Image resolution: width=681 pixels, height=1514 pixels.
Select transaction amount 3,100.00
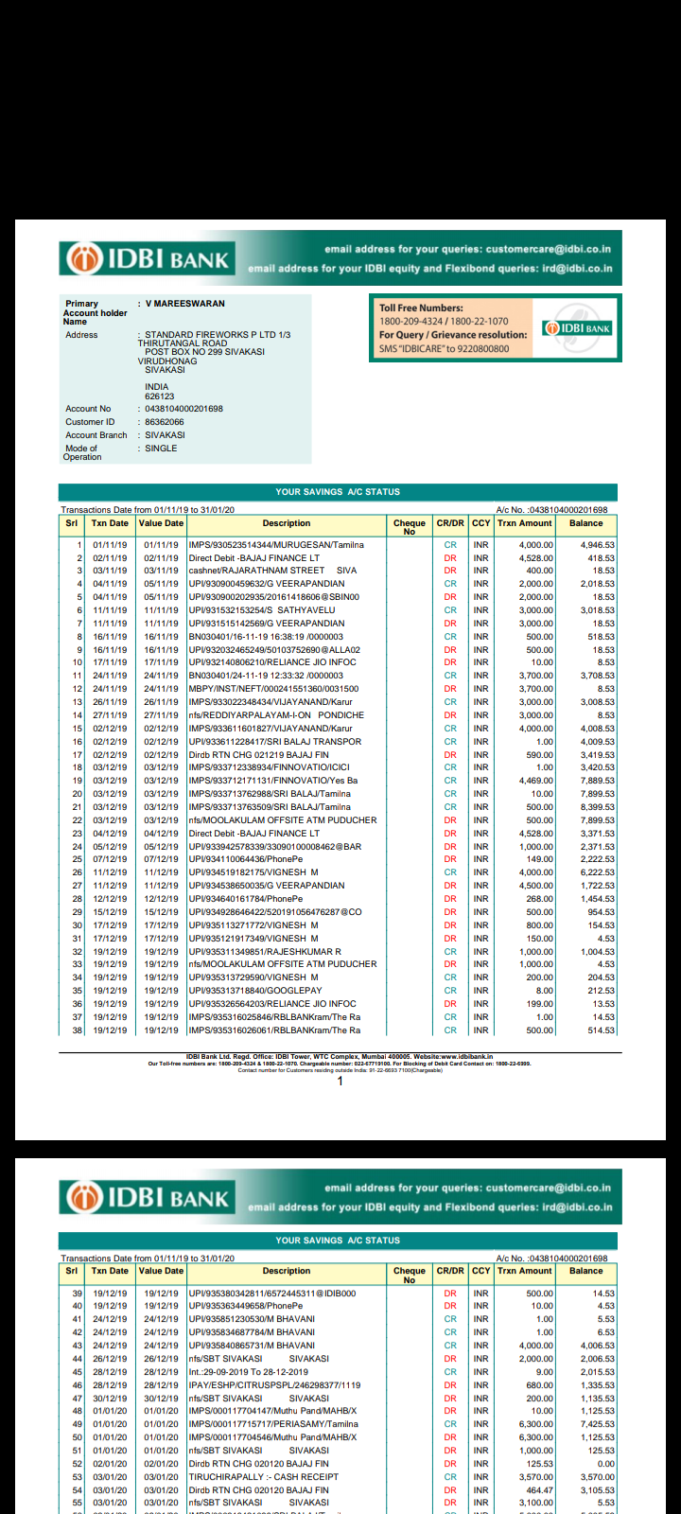point(536,1503)
